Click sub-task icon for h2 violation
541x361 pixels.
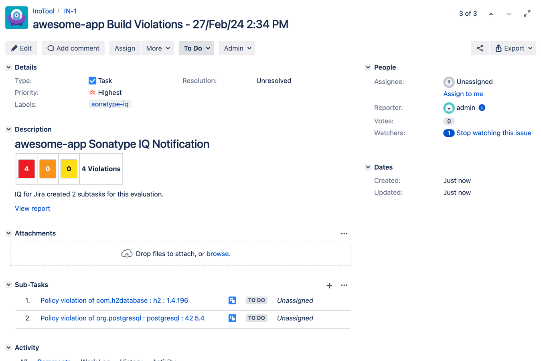coord(232,300)
